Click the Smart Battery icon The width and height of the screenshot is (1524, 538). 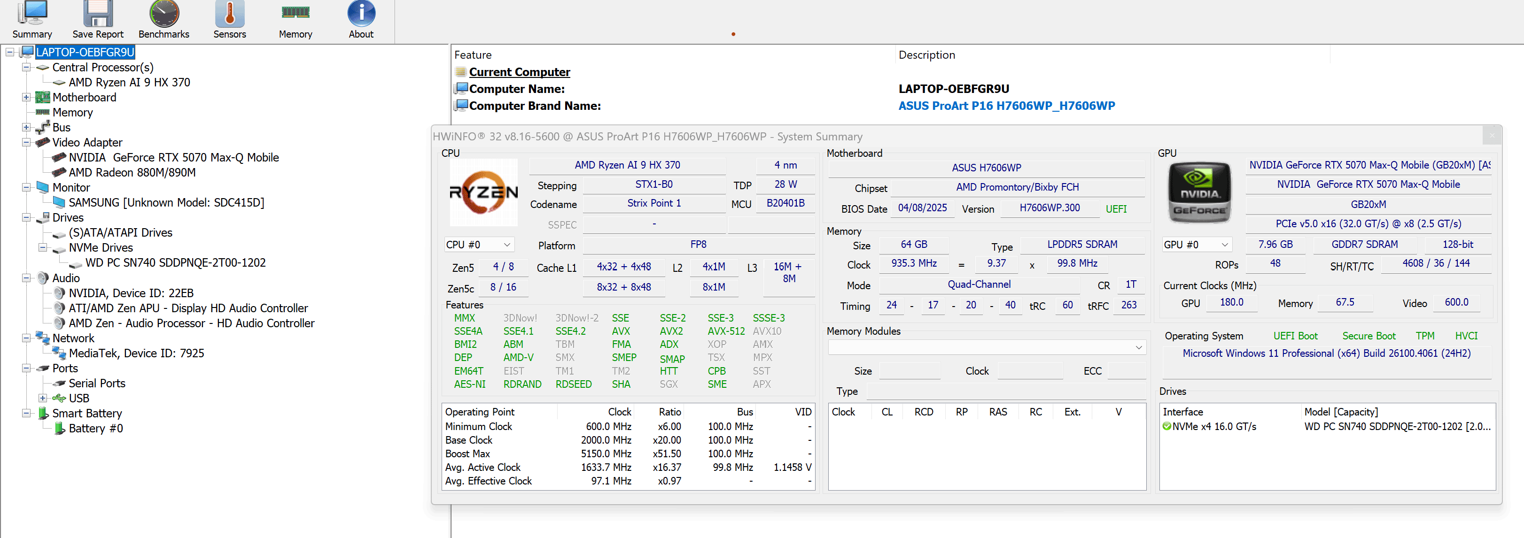43,413
